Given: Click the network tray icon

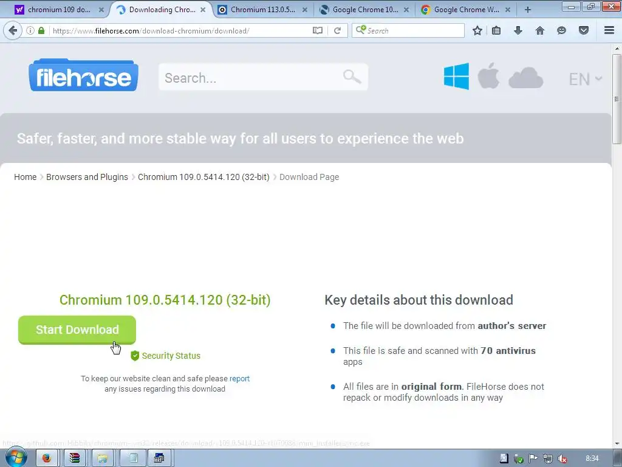Looking at the screenshot, I should [x=547, y=458].
